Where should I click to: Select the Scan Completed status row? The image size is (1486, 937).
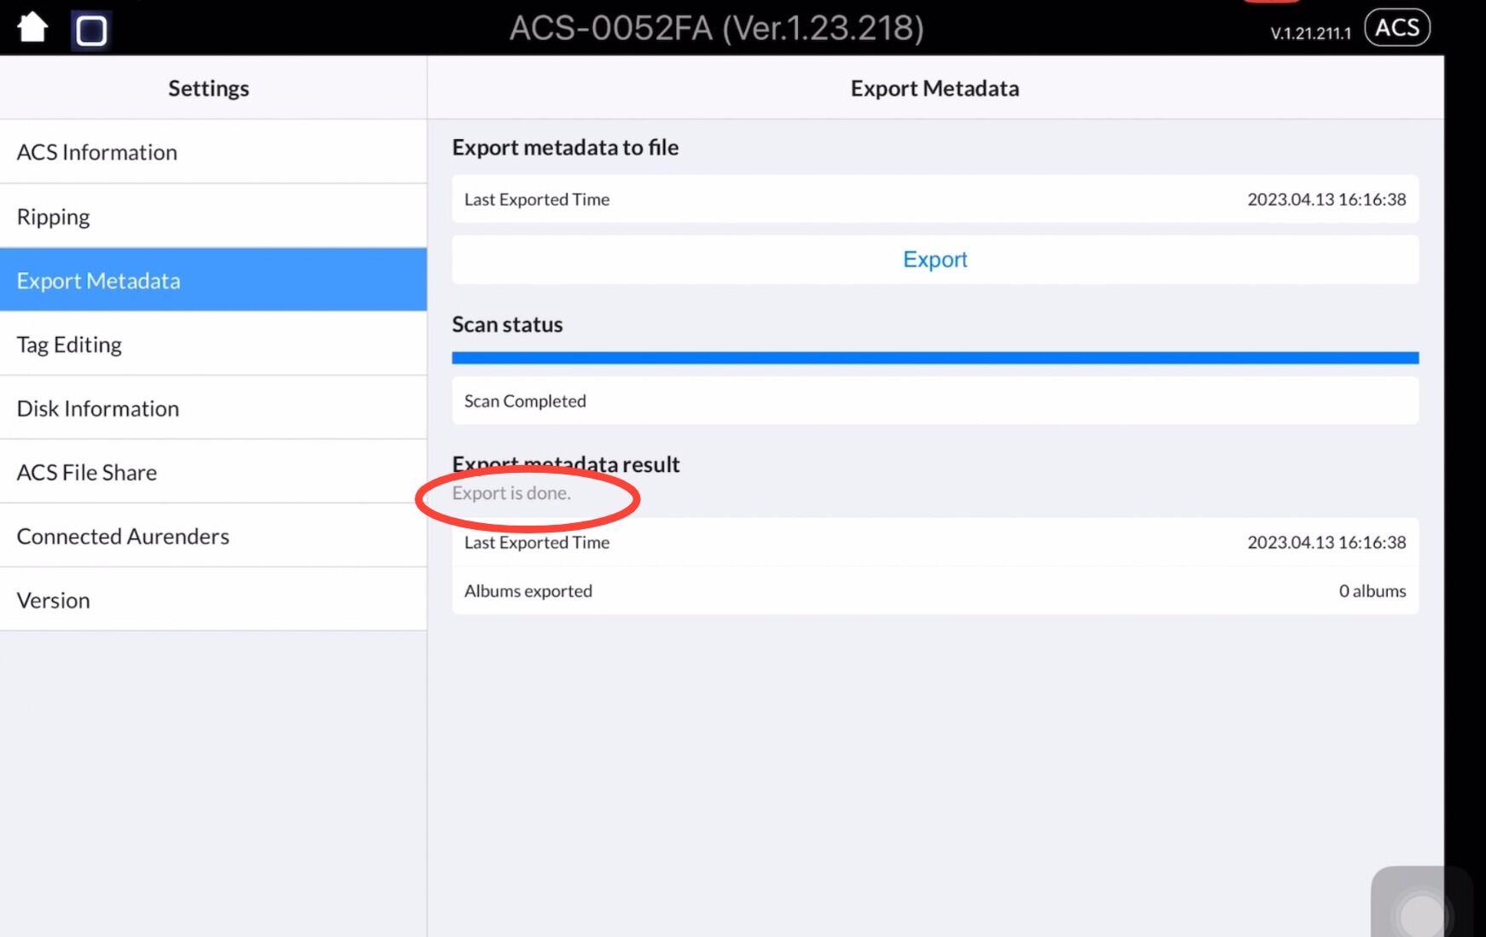pos(935,401)
